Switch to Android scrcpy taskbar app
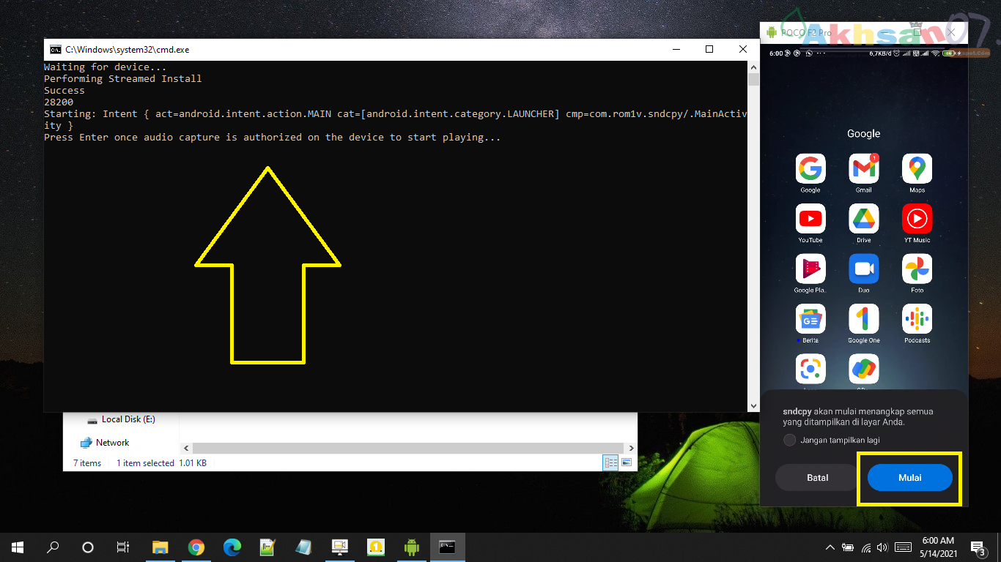The width and height of the screenshot is (1001, 562). 411,547
